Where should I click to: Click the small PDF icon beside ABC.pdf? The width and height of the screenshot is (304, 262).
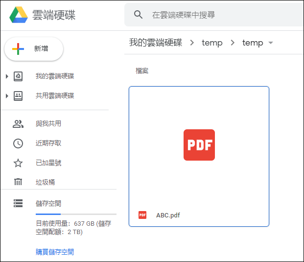[x=142, y=215]
